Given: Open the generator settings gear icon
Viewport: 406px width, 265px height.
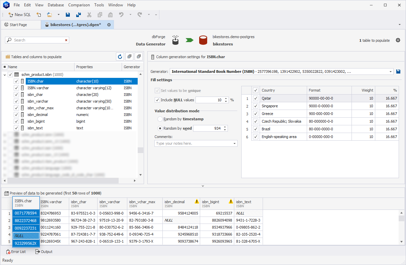Looking at the screenshot, I should tap(398, 40).
